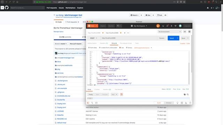Collapse the commonAnnotations block at line 23

tap(92, 74)
